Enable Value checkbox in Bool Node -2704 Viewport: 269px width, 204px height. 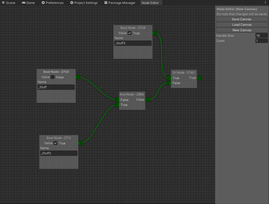53,77
